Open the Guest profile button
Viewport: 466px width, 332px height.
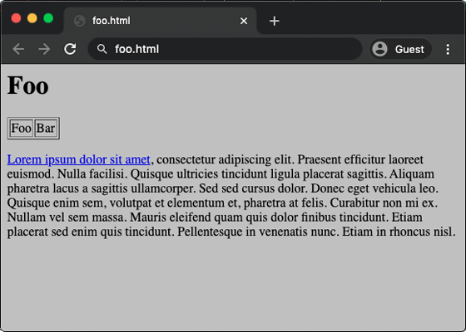pos(400,49)
